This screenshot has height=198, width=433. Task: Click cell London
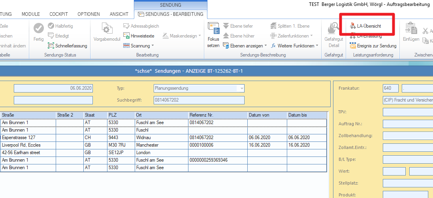pyautogui.click(x=162, y=153)
